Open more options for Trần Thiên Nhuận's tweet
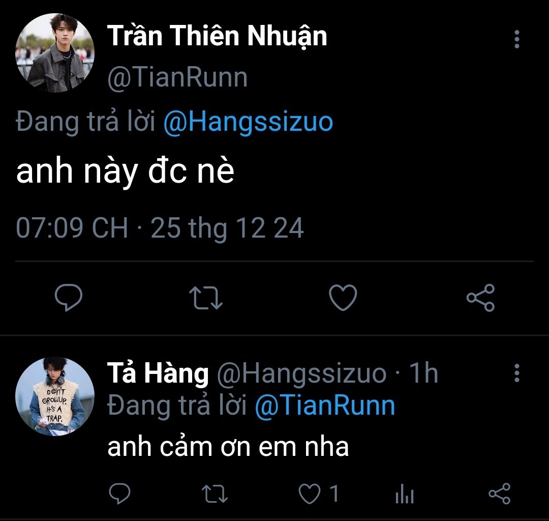Viewport: 549px width, 521px height. tap(517, 39)
